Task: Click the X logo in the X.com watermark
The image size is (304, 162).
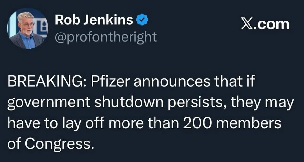Action: (247, 24)
